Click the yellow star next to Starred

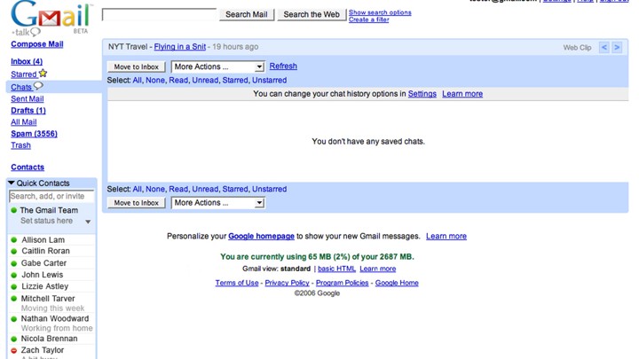pyautogui.click(x=43, y=74)
